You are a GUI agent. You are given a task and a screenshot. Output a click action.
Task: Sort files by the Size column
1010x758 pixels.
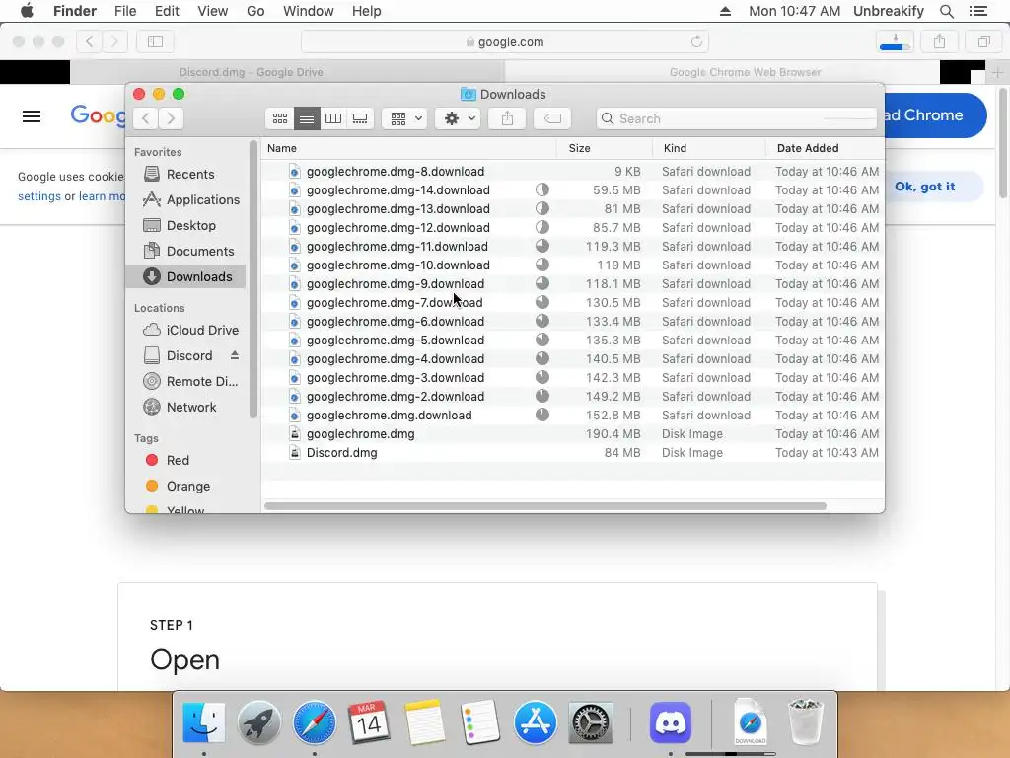click(605, 148)
